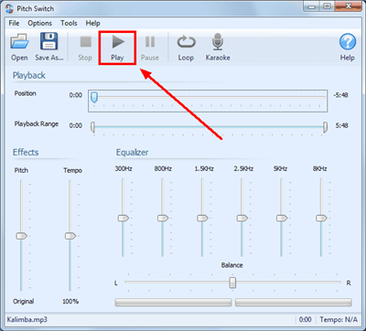Click the Playback Range start handle
366x331 pixels.
(x=92, y=127)
